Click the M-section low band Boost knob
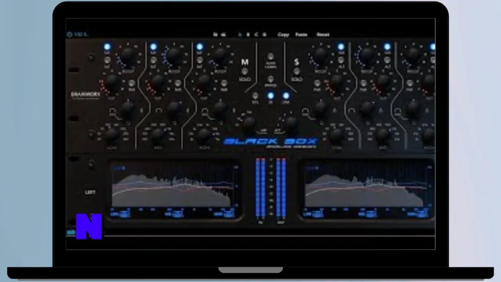The height and width of the screenshot is (282, 501). [128, 56]
